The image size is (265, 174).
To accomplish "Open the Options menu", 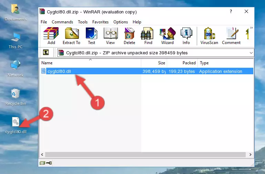I will 121,22.
